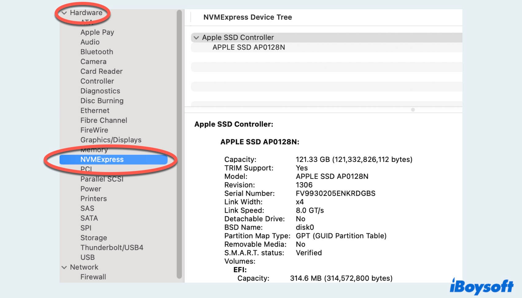Click the S.M.A.R.T. status Verified value

[x=309, y=253]
